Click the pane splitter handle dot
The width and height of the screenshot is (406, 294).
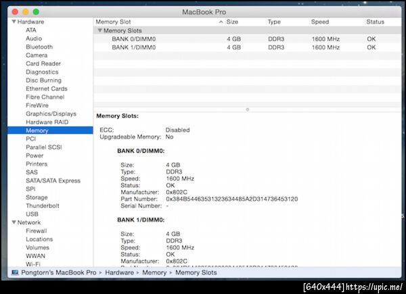tap(247, 109)
